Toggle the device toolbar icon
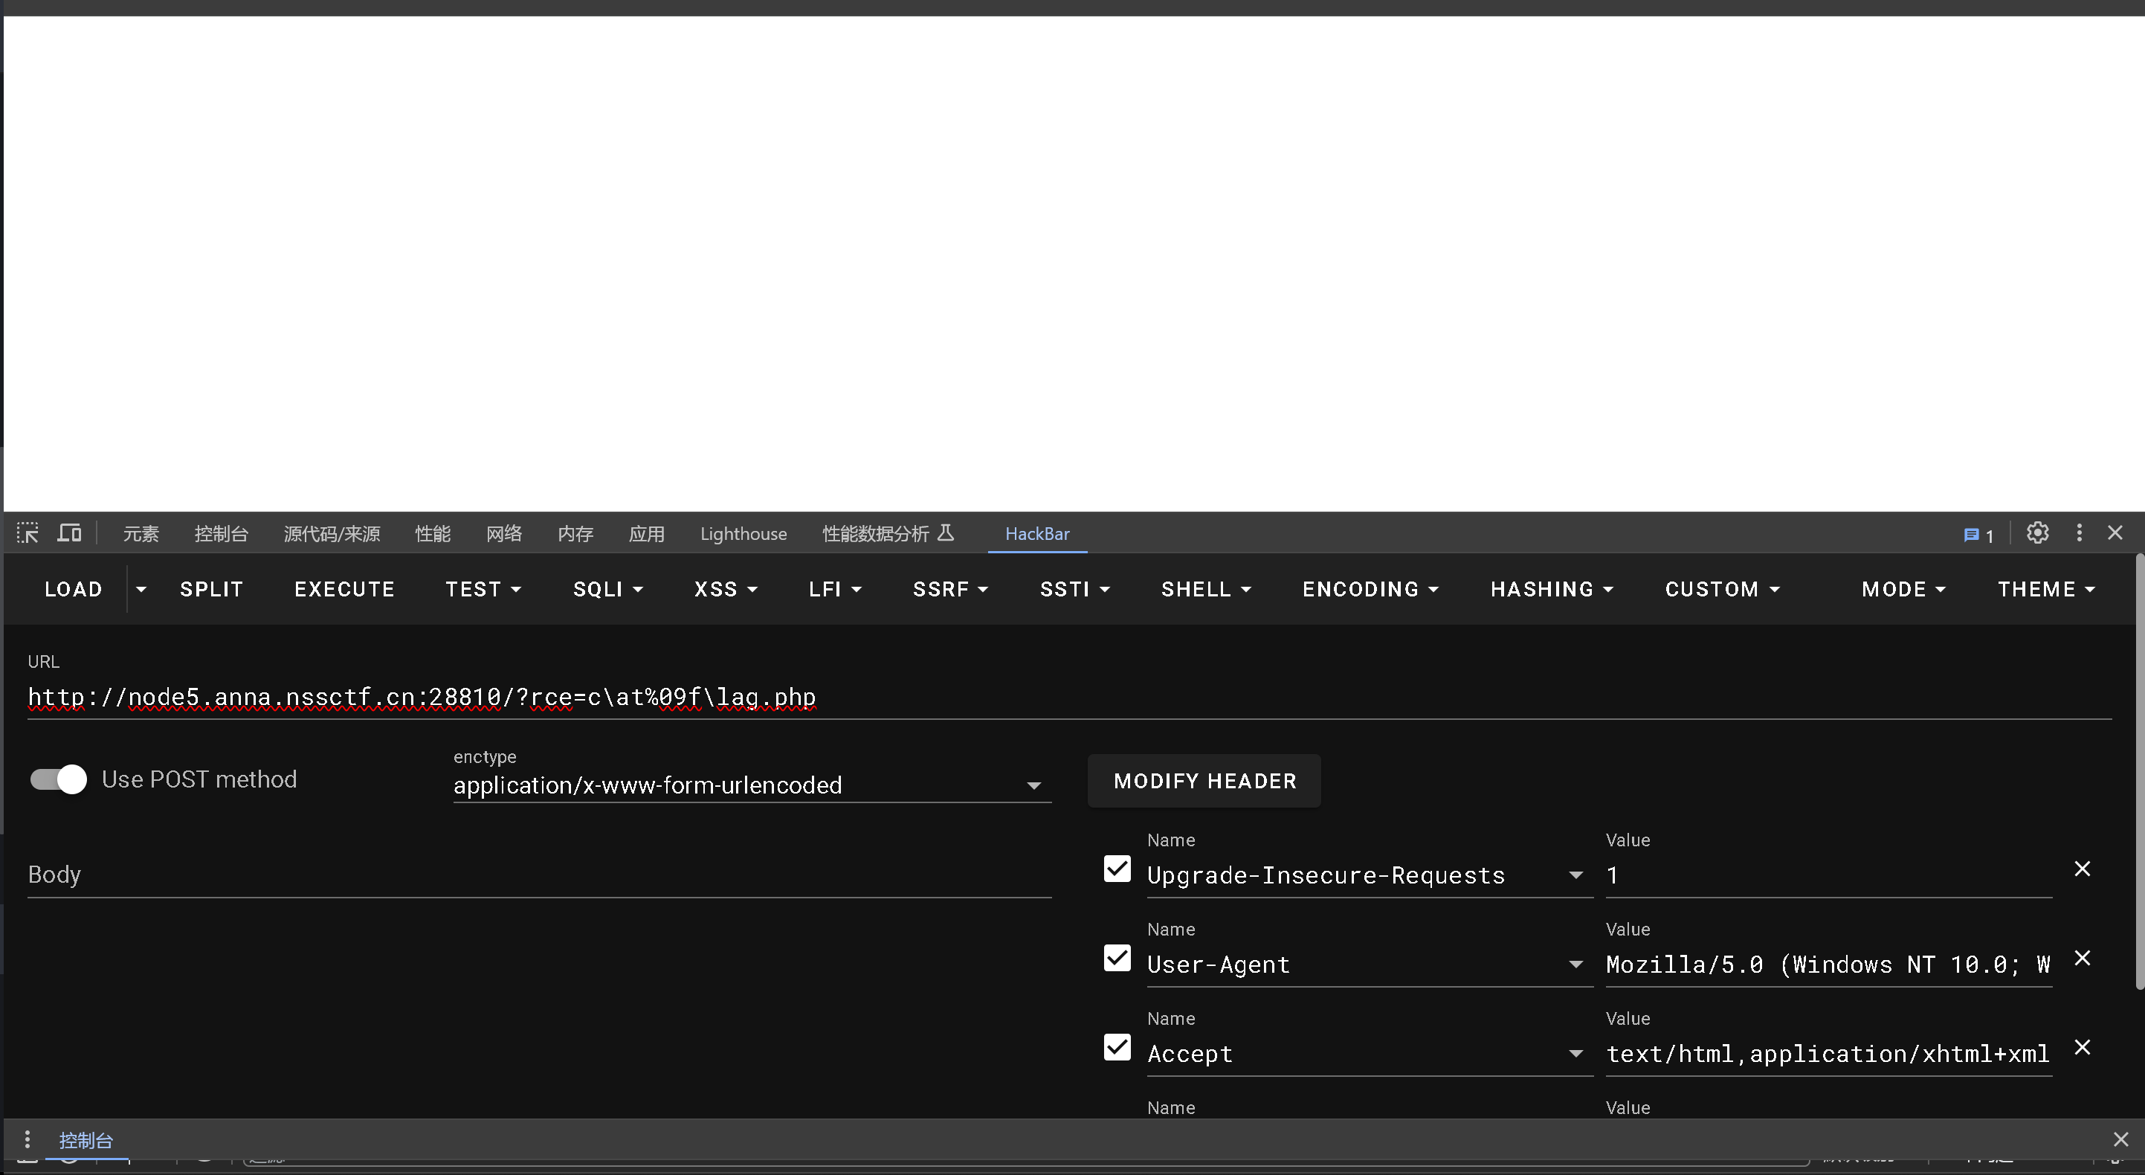 pos(69,533)
